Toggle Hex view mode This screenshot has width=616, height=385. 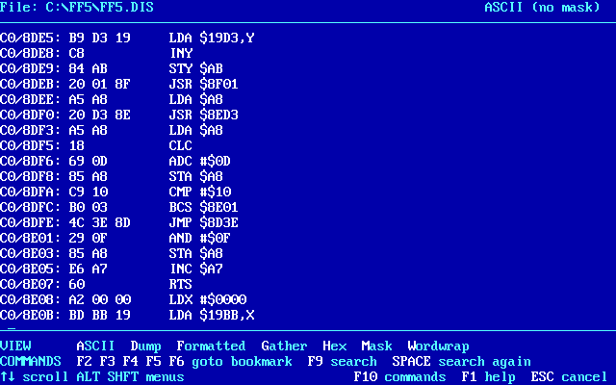click(334, 346)
